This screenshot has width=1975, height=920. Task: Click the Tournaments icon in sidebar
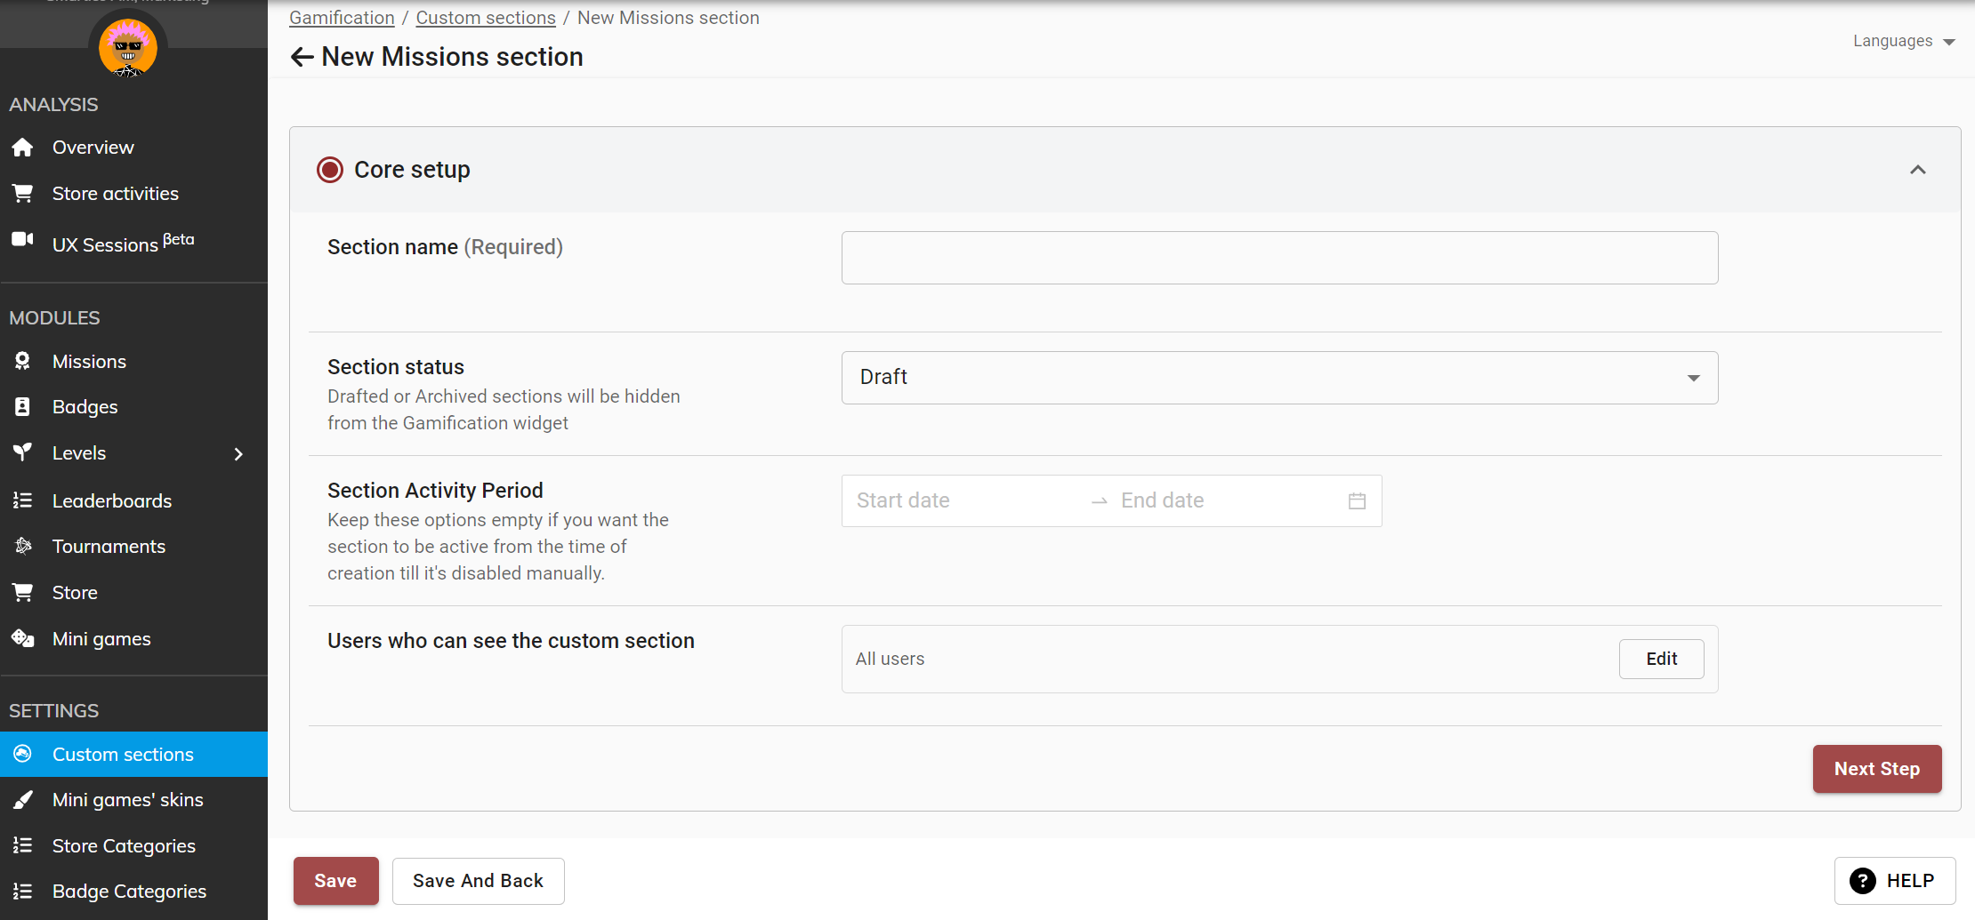click(23, 546)
